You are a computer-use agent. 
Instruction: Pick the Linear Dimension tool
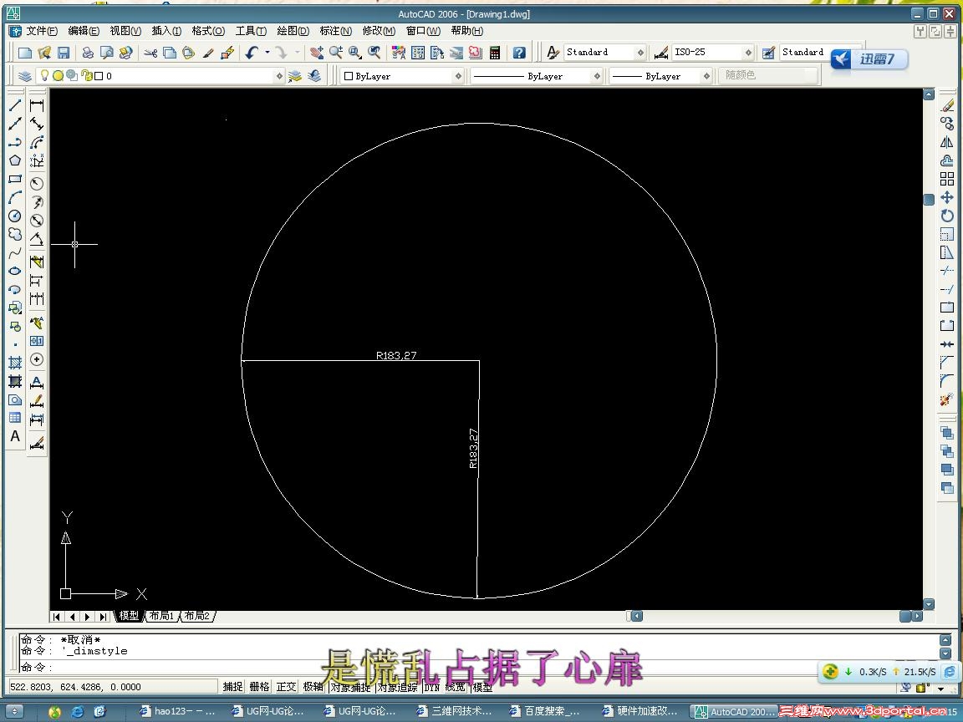[37, 105]
